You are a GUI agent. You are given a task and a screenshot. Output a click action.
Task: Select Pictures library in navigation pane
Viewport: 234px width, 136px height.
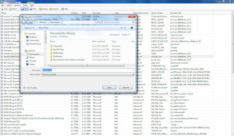coord(33,61)
